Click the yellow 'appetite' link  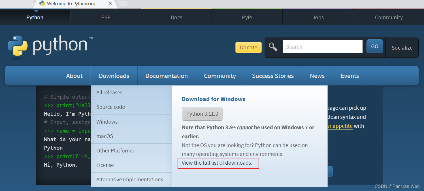(340, 126)
